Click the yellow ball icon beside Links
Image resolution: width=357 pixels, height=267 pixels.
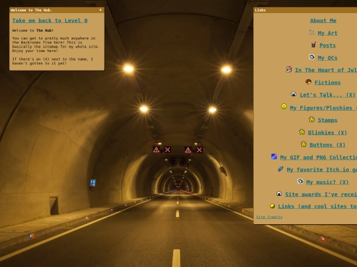[x=272, y=206]
